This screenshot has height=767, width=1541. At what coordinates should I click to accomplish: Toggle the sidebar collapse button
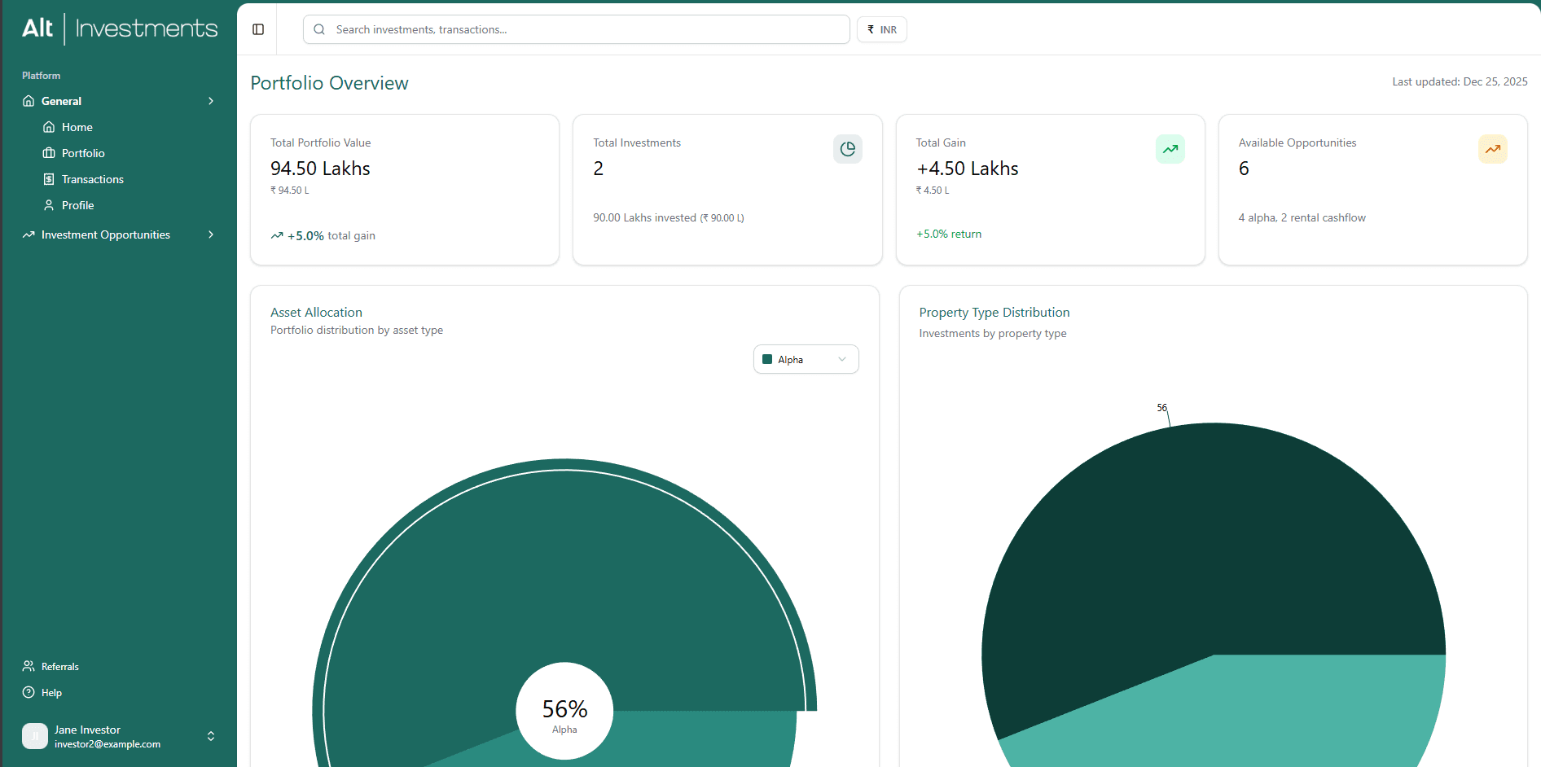(258, 29)
